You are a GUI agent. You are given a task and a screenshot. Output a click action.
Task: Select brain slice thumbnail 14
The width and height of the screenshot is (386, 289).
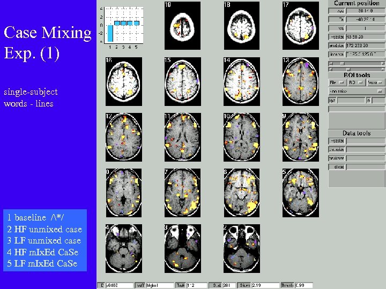[x=242, y=81]
